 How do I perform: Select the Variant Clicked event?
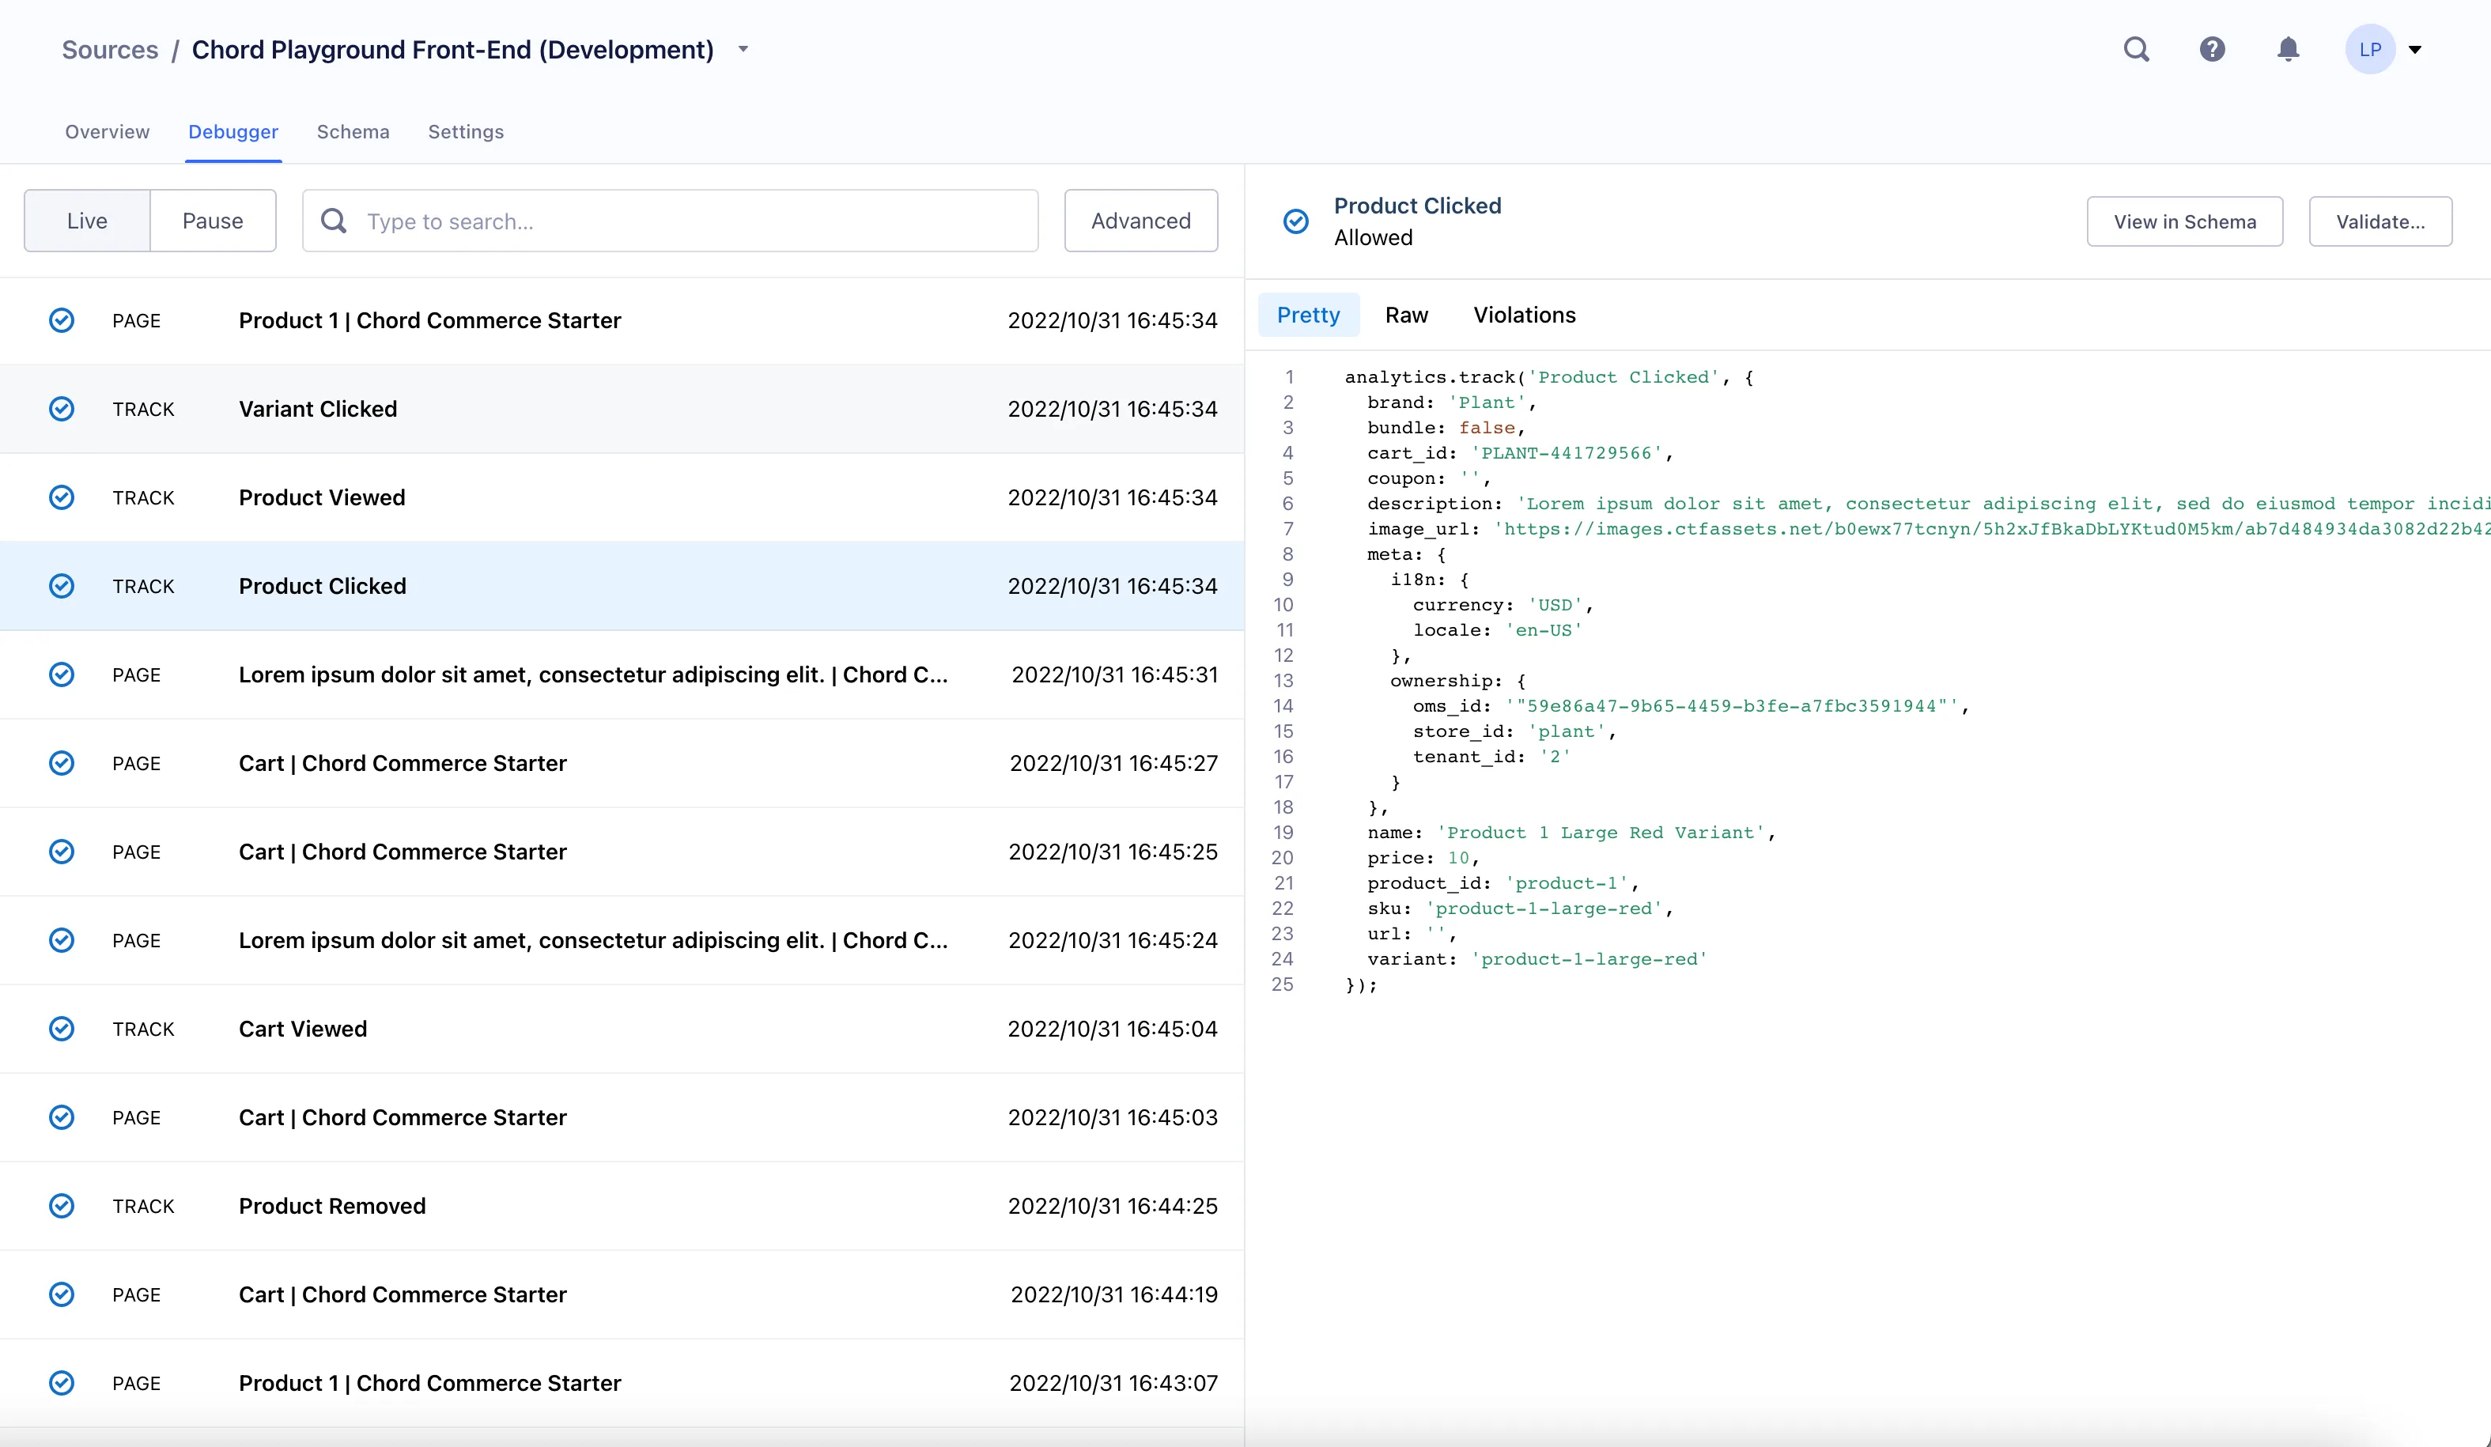tap(622, 410)
